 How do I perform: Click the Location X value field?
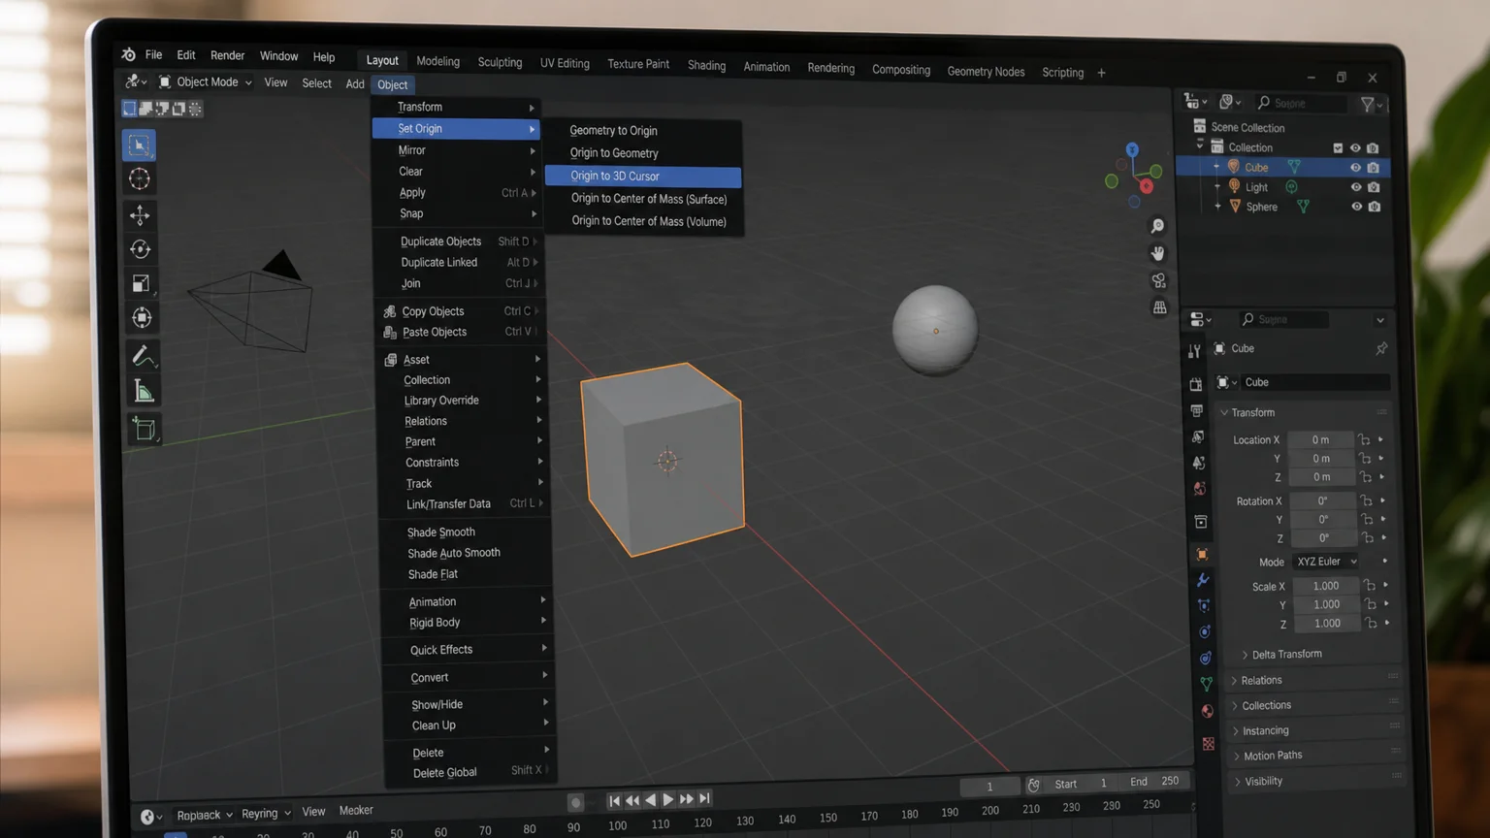click(x=1320, y=439)
